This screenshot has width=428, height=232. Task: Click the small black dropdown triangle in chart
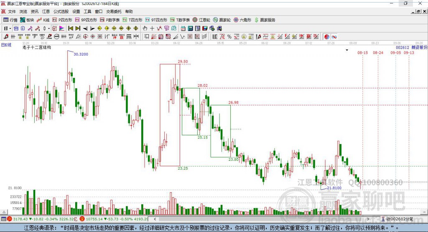click(x=347, y=50)
